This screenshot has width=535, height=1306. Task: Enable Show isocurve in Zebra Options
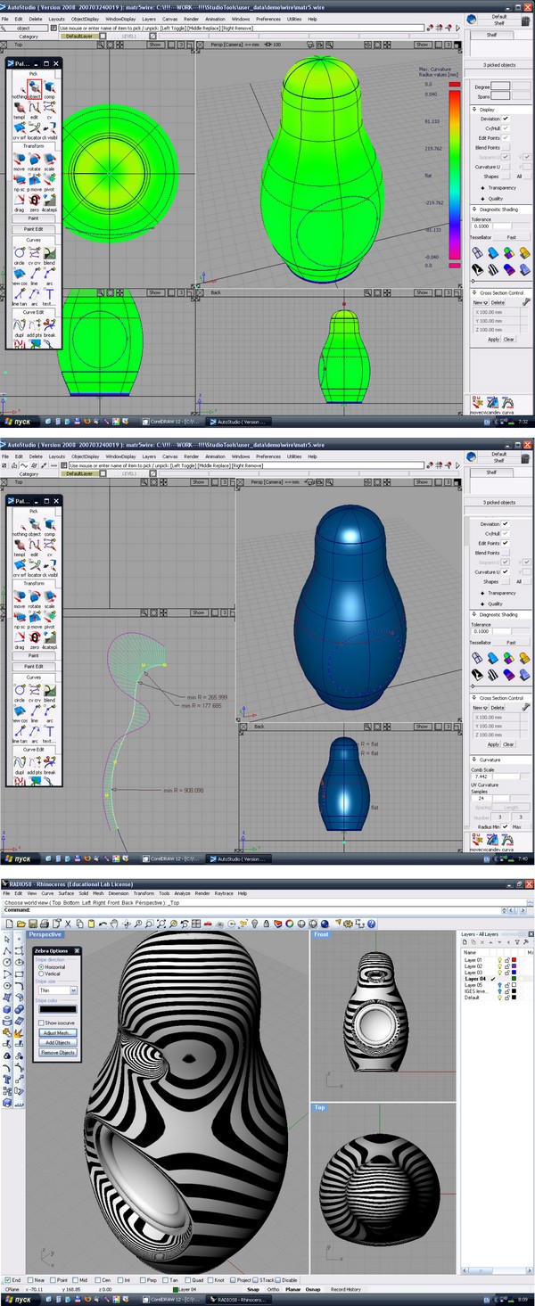pyautogui.click(x=40, y=1023)
